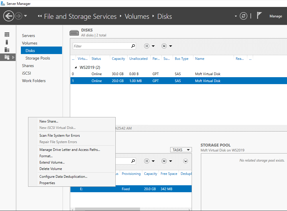
Task: Sort volumes by Capacity column
Action: point(150,174)
